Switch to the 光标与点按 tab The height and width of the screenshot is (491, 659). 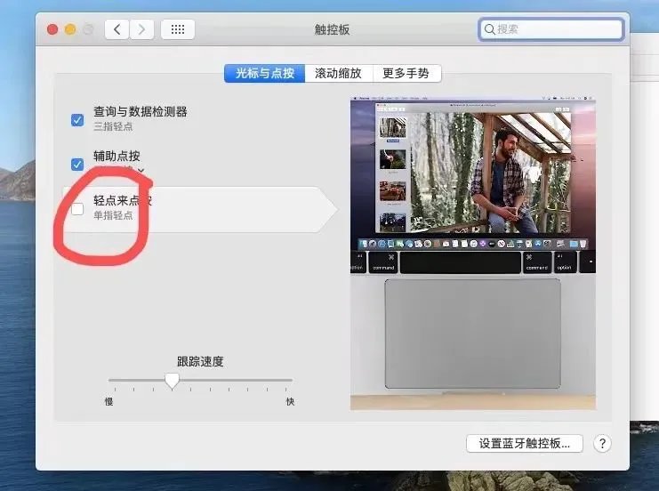click(264, 73)
